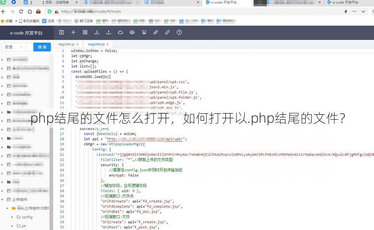Select the jar folder in tree

pyautogui.click(x=24, y=226)
